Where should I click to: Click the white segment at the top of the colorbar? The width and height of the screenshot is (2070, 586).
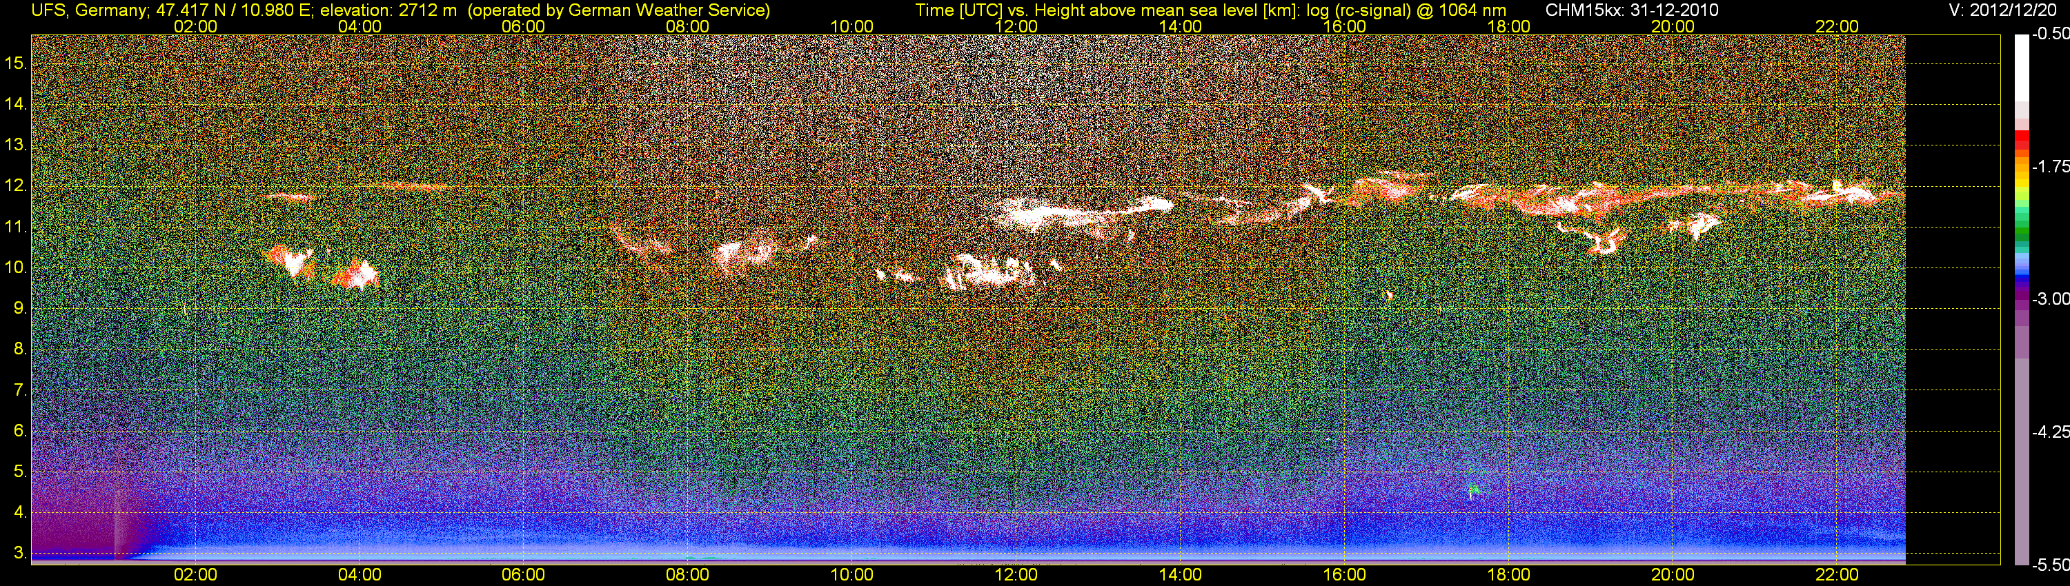coord(2022,68)
